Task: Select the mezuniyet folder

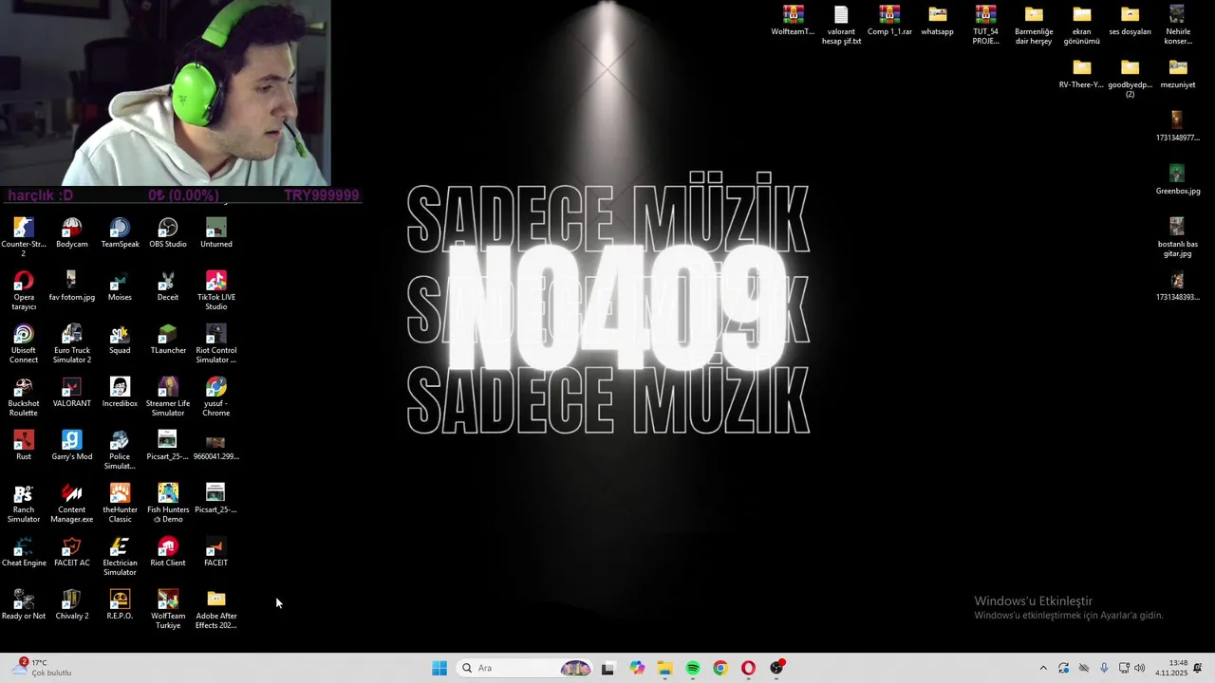Action: click(x=1178, y=74)
